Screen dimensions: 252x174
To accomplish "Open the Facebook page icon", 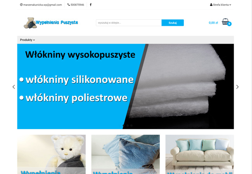I will (x=91, y=5).
